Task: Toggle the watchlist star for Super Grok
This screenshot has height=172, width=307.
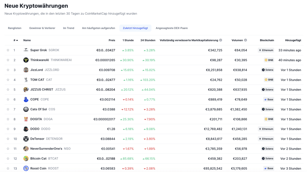Action: point(8,50)
